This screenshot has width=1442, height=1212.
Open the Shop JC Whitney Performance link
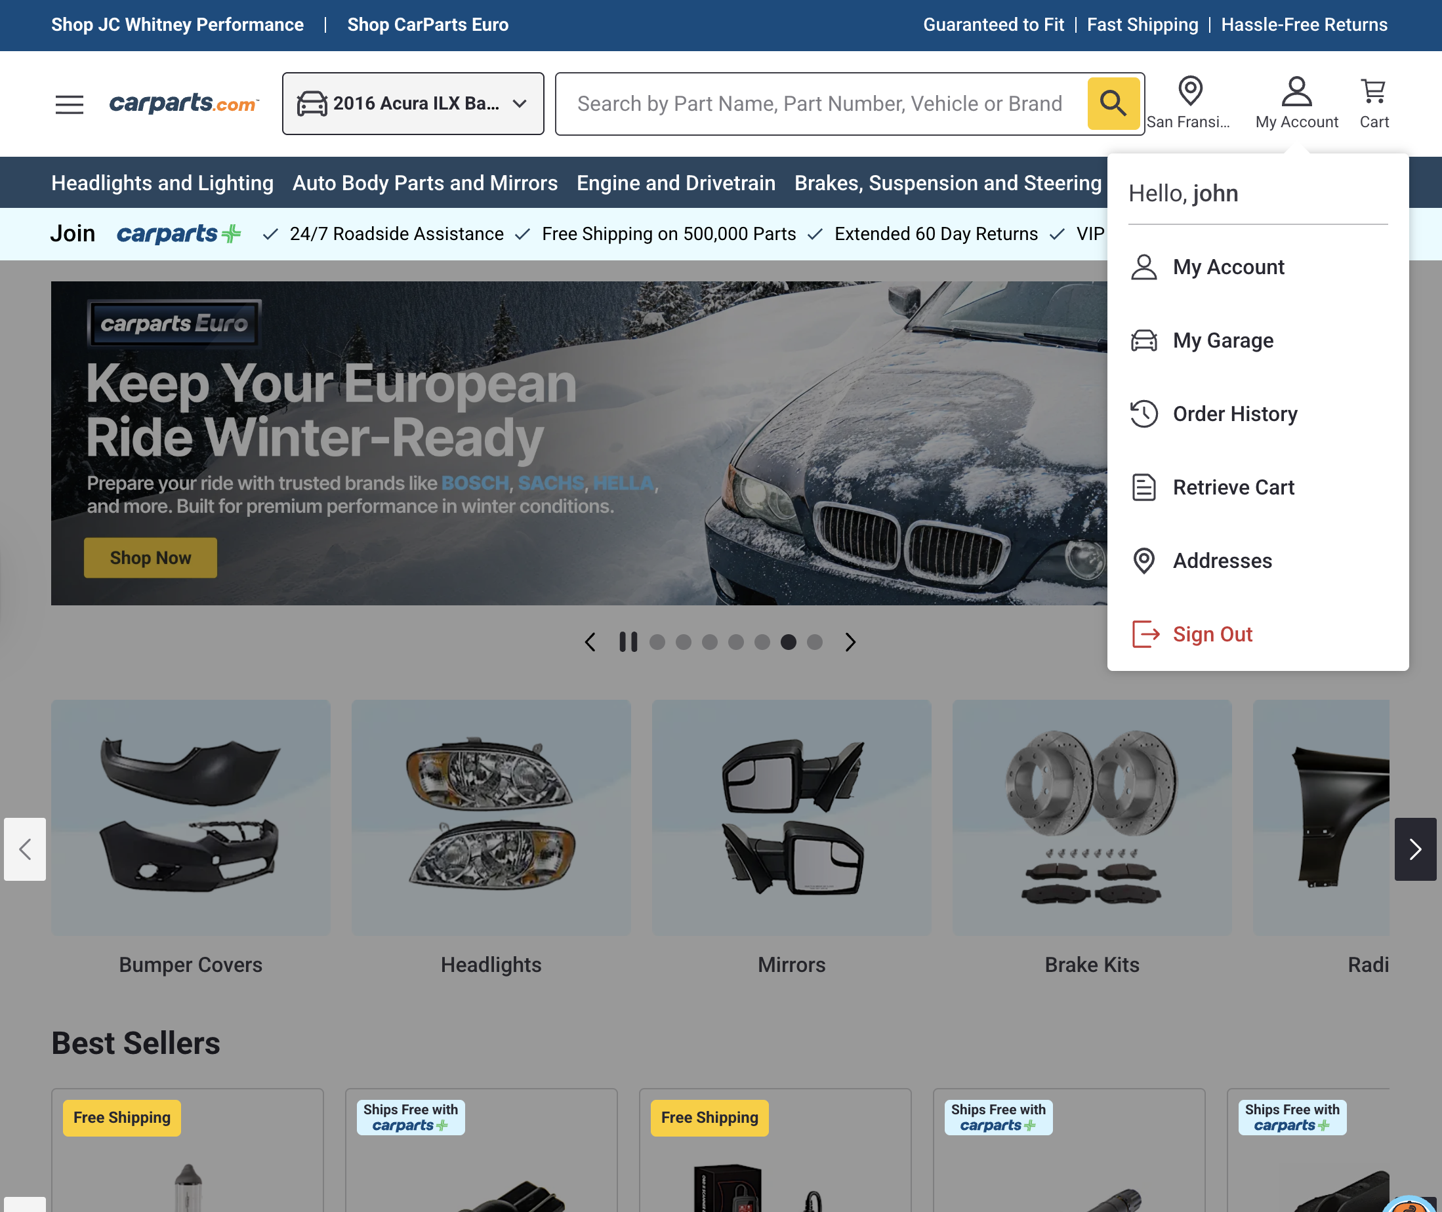click(177, 25)
